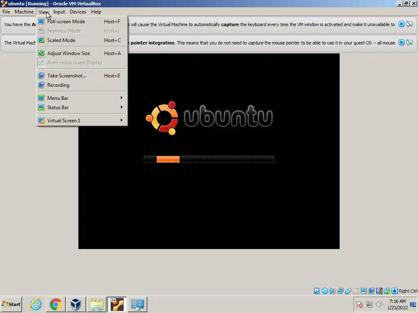
Task: Click the recording status indicator
Action: click(x=371, y=291)
